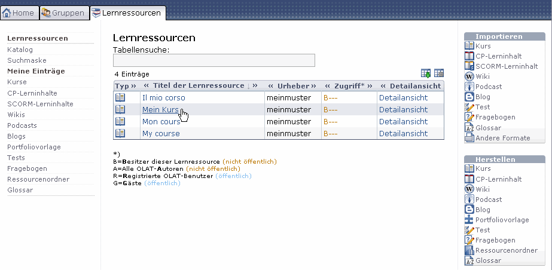Viewport: 552px width, 270px height.
Task: Open Detailansicht for My course
Action: [x=403, y=133]
